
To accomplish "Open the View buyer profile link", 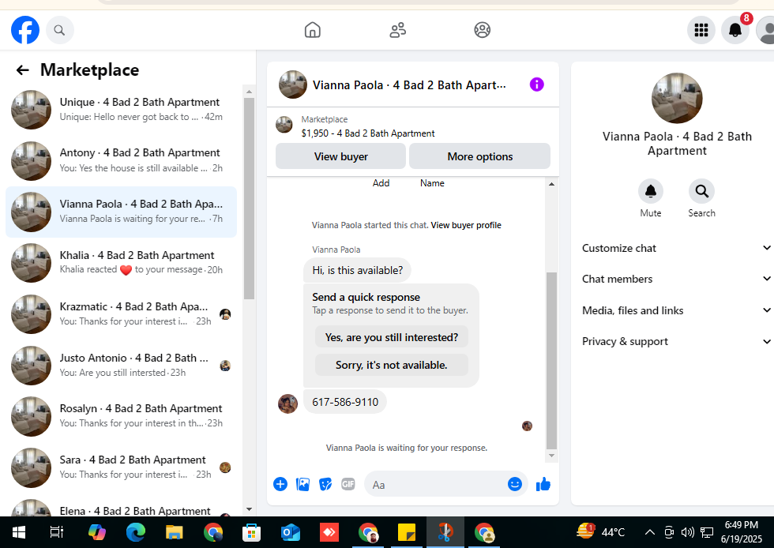I will click(466, 225).
